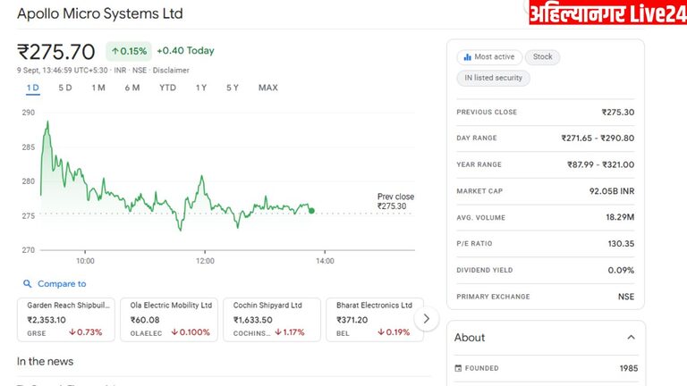Click the green up-arrow percentage badge
The width and height of the screenshot is (687, 386).
click(129, 51)
